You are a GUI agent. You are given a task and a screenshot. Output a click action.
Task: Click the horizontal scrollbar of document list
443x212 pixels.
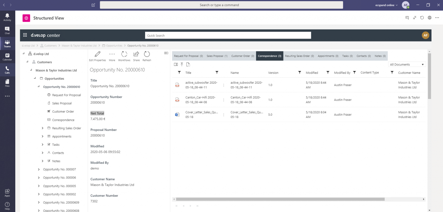280,199
